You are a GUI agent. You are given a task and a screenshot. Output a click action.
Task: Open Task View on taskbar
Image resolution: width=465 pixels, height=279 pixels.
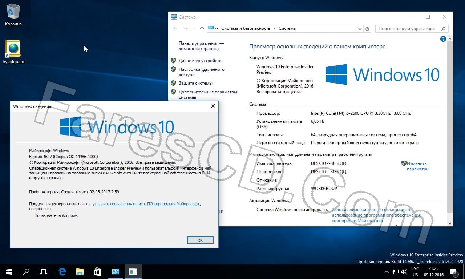[44, 271]
